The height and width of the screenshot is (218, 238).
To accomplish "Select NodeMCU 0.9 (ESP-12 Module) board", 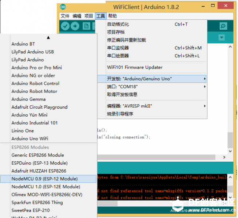I will click(48, 179).
